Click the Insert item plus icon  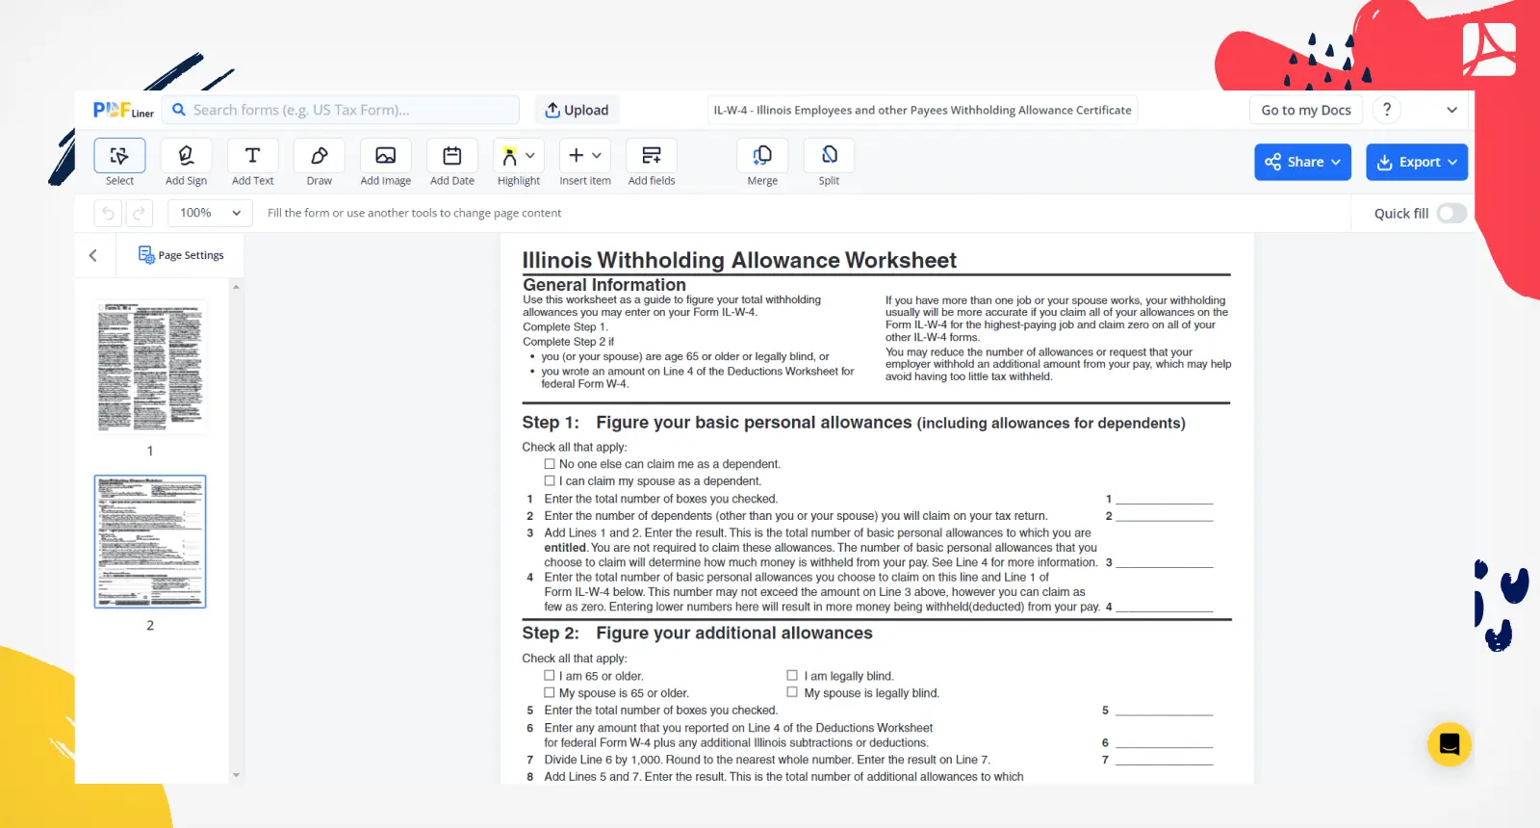click(576, 155)
